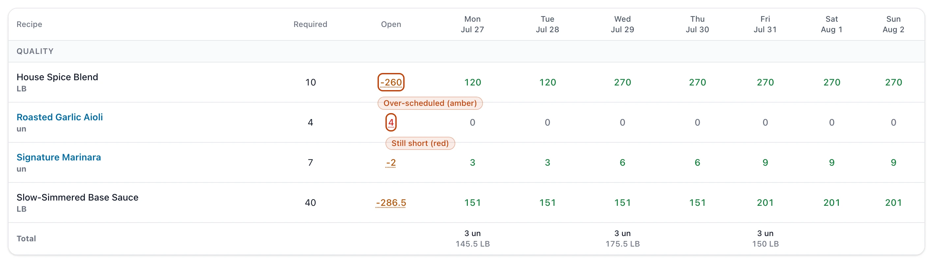
Task: Click the Open column header
Action: pyautogui.click(x=391, y=24)
